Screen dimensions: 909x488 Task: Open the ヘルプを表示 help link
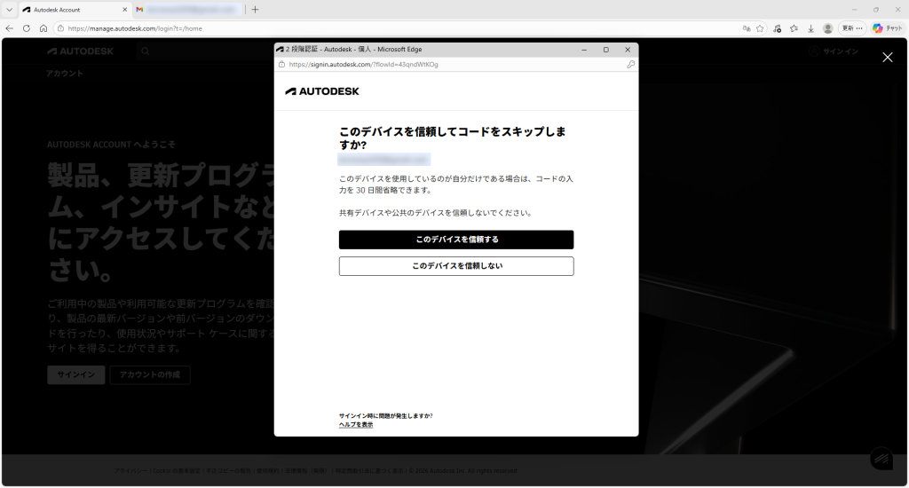point(356,425)
